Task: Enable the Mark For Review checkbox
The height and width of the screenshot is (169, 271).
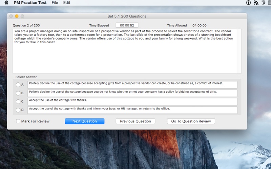Action: 18,121
